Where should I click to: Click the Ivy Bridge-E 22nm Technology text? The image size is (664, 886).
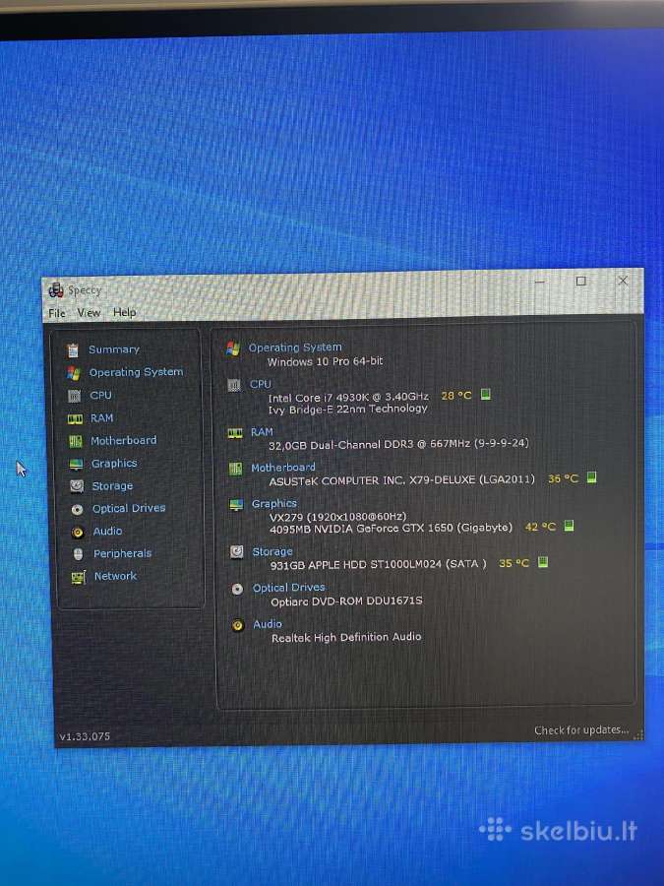point(348,409)
